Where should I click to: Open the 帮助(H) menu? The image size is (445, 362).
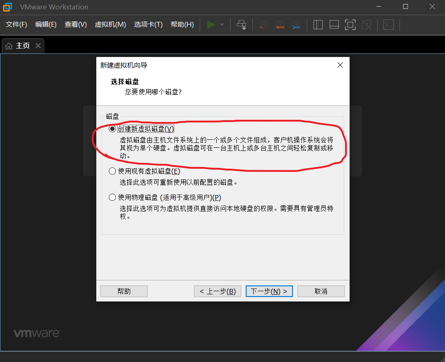182,24
